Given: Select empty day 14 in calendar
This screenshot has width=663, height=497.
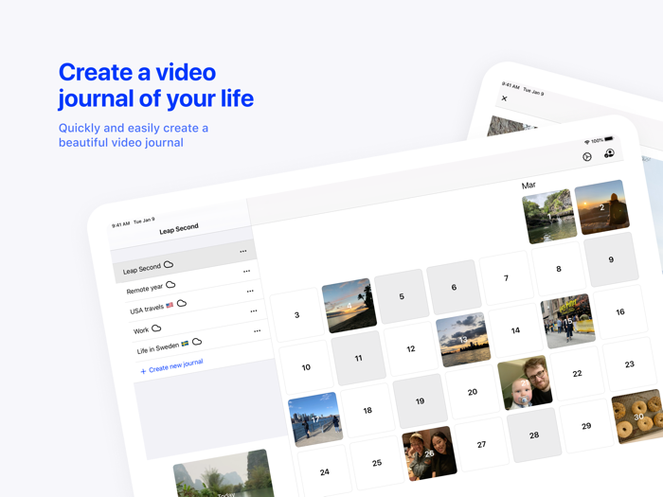Looking at the screenshot, I should tap(515, 330).
